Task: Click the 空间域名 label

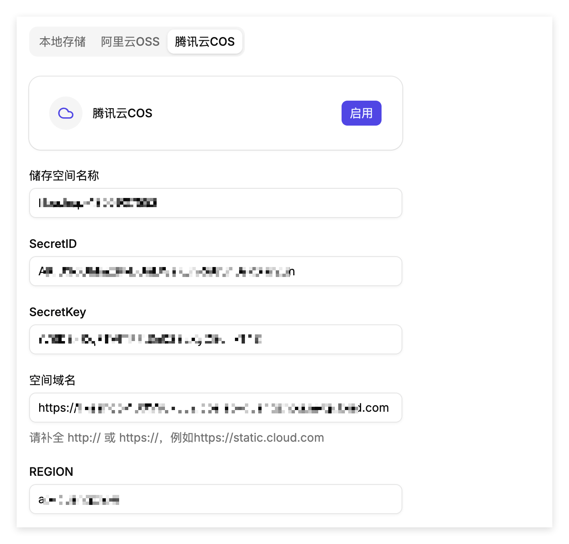Action: 52,380
